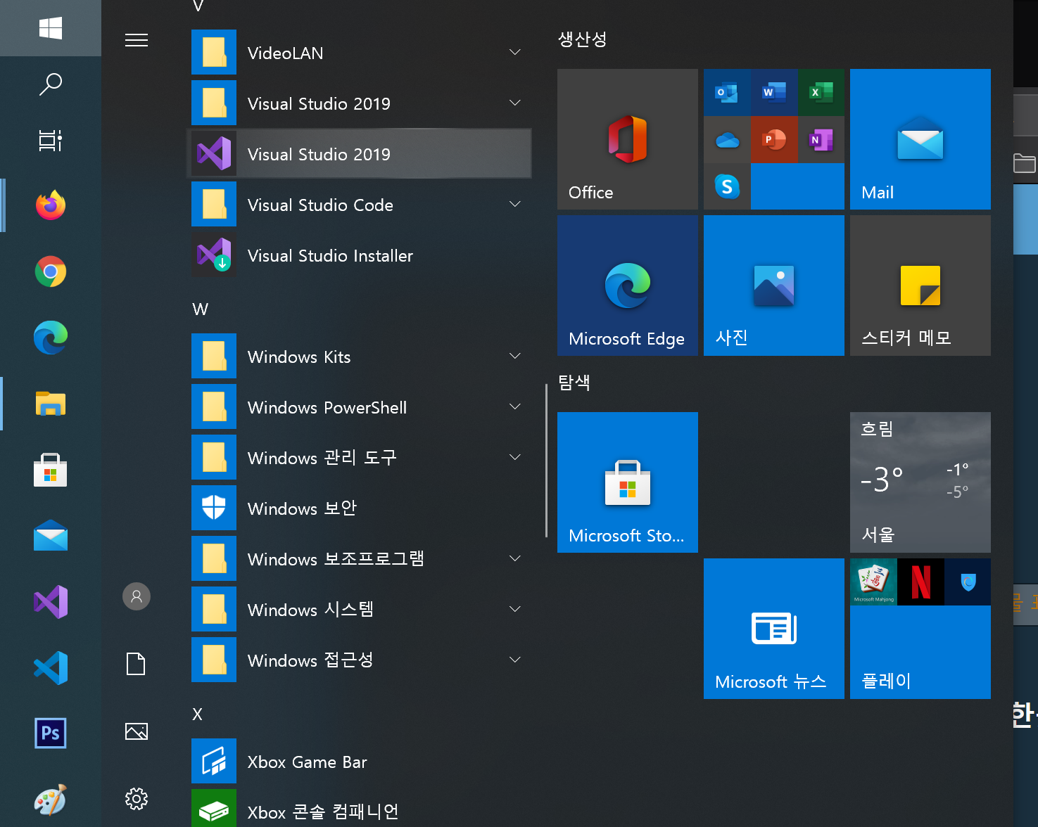
Task: Expand the VideoLAN folder chevron
Action: pyautogui.click(x=515, y=53)
